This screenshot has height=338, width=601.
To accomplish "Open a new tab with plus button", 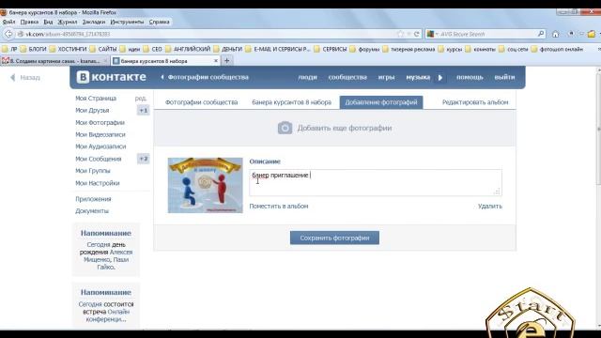I will (227, 60).
